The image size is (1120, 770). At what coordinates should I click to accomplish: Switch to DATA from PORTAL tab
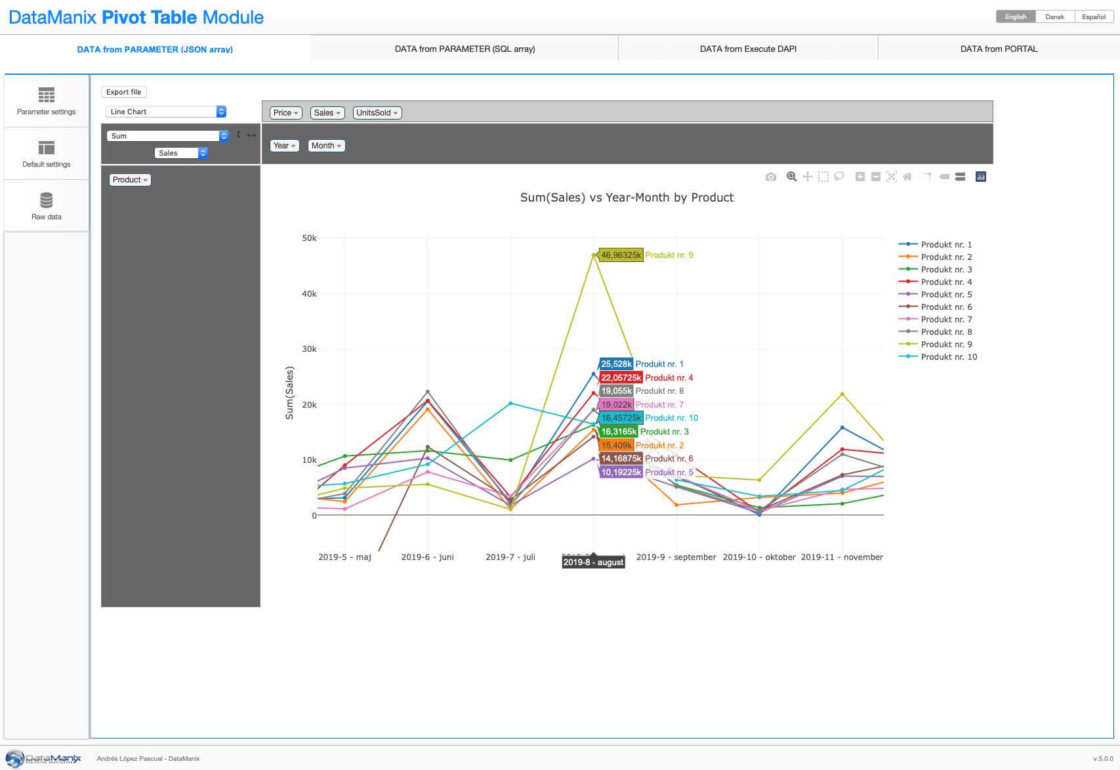999,49
